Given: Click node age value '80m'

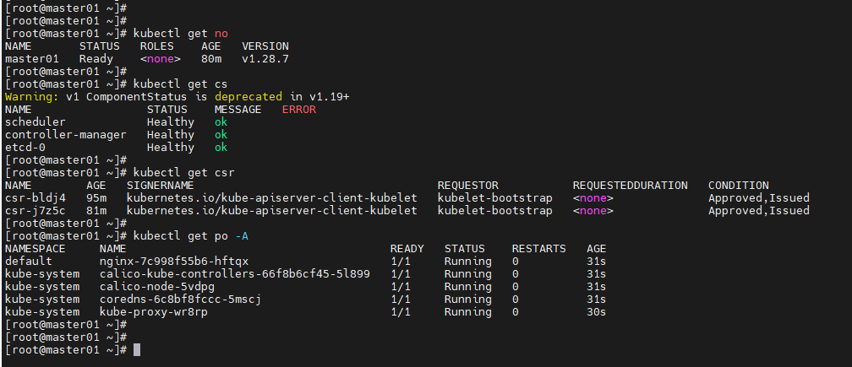Looking at the screenshot, I should point(210,58).
